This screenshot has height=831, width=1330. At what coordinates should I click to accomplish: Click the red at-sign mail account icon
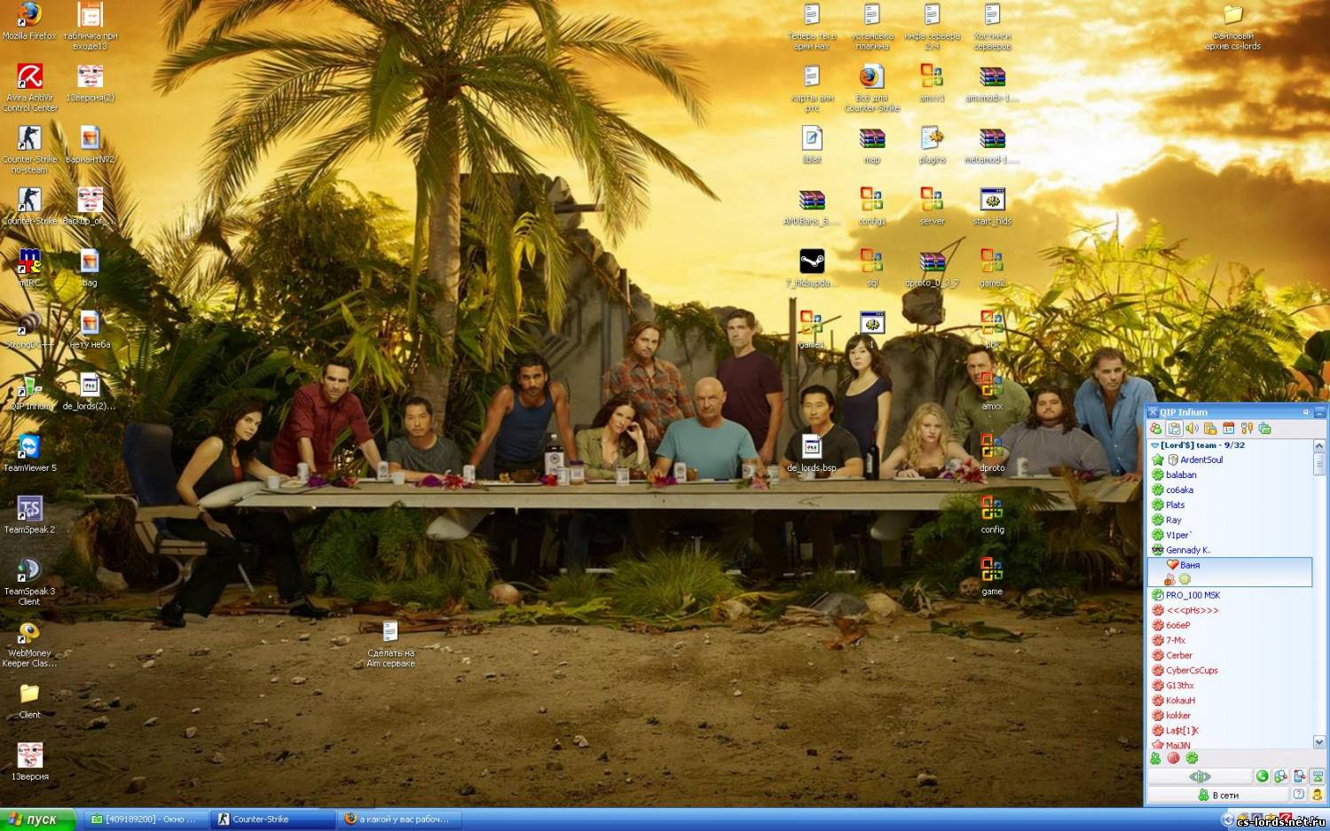[x=1173, y=758]
